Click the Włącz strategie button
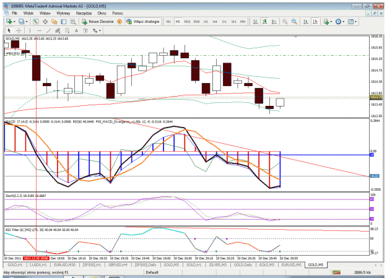The image size is (387, 278). tap(143, 22)
